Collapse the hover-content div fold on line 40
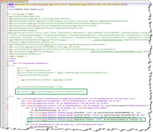 click(8, 106)
